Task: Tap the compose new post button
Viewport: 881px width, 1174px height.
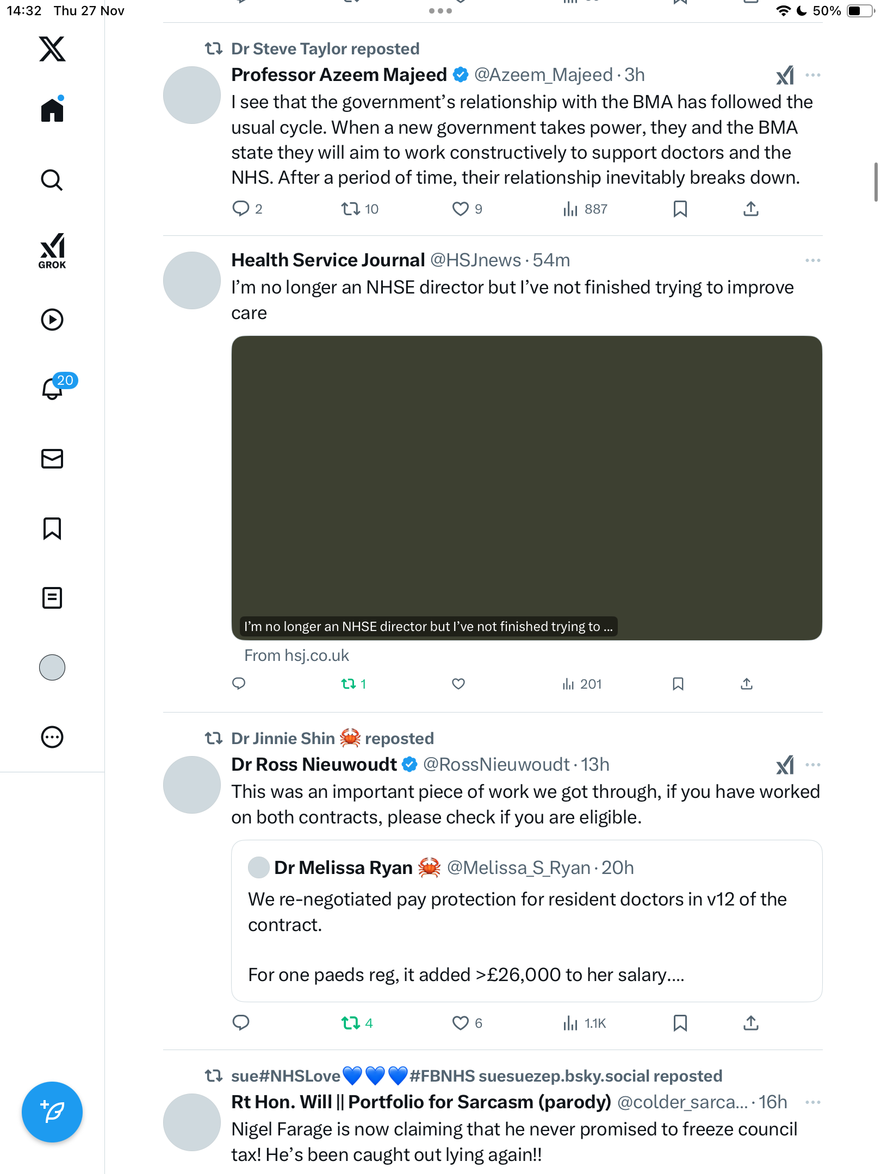Action: (52, 1112)
